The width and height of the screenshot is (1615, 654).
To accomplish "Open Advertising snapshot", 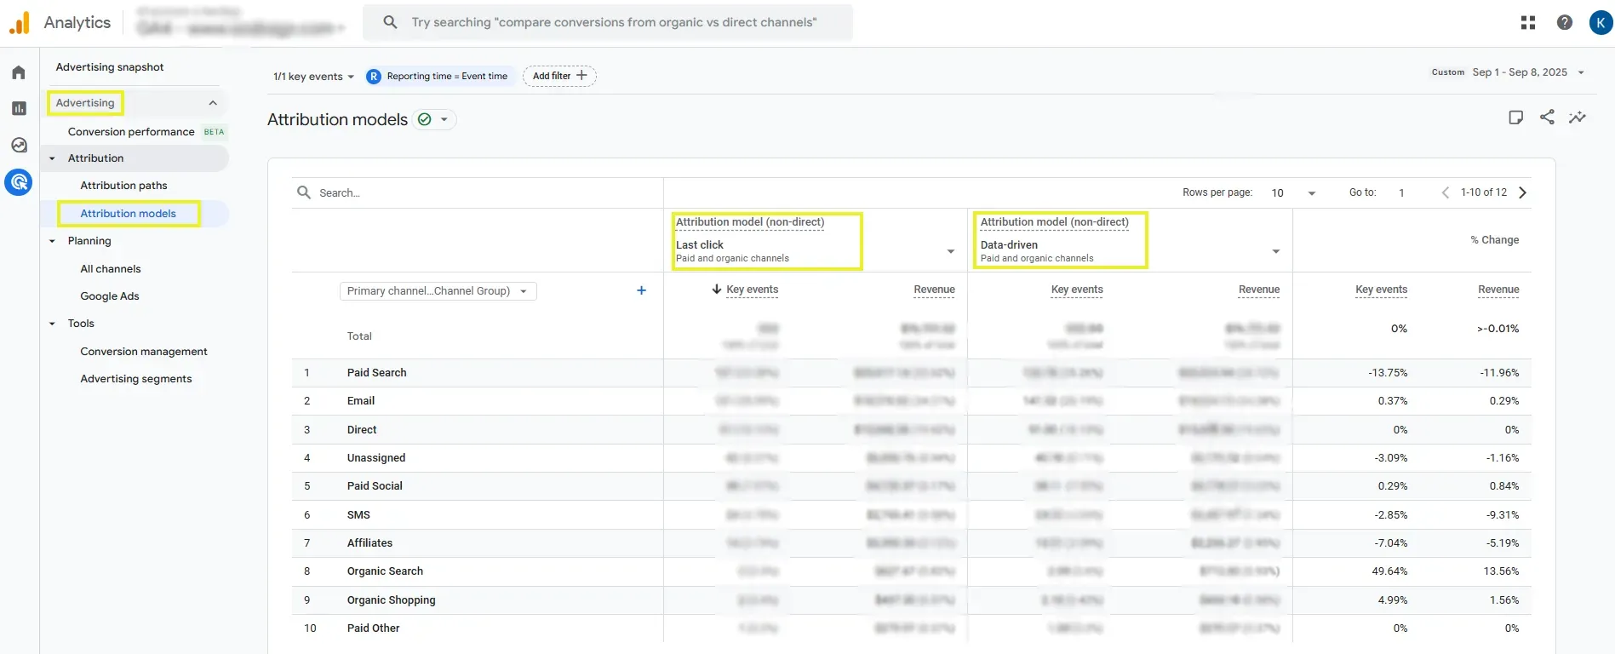I will (x=110, y=67).
